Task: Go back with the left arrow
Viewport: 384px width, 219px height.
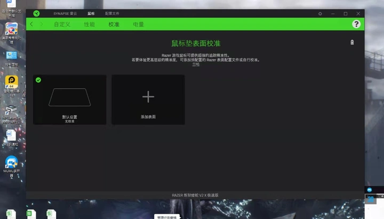Action: point(31,24)
